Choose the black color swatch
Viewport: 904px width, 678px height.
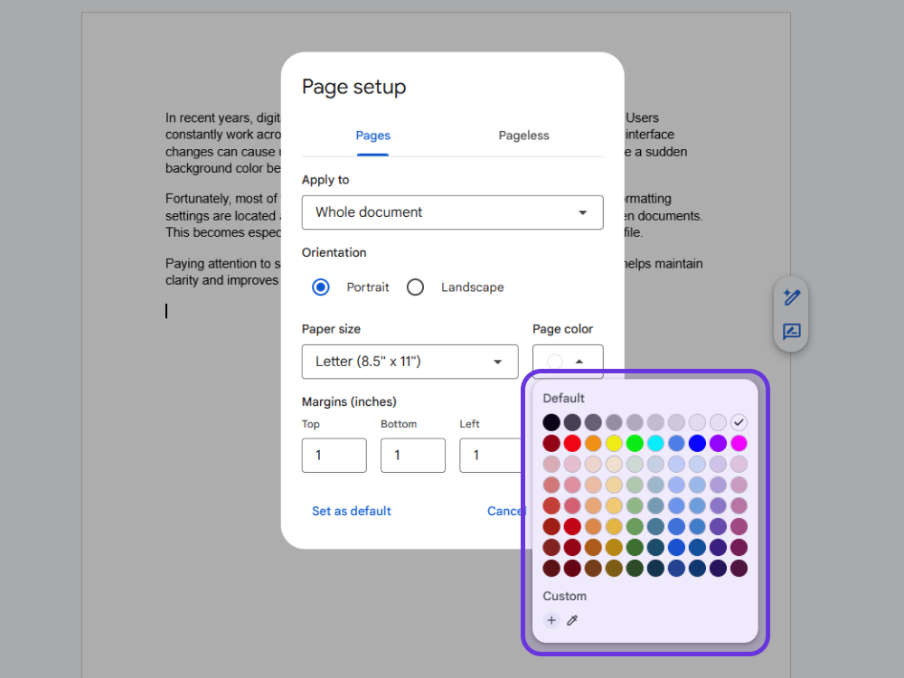coord(551,421)
